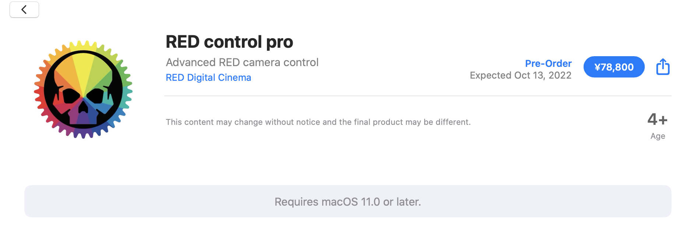
Task: Click the content may change disclaimer text
Action: pyautogui.click(x=318, y=122)
